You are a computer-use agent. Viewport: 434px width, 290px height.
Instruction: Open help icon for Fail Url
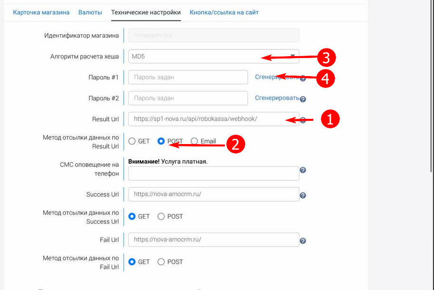pyautogui.click(x=303, y=241)
